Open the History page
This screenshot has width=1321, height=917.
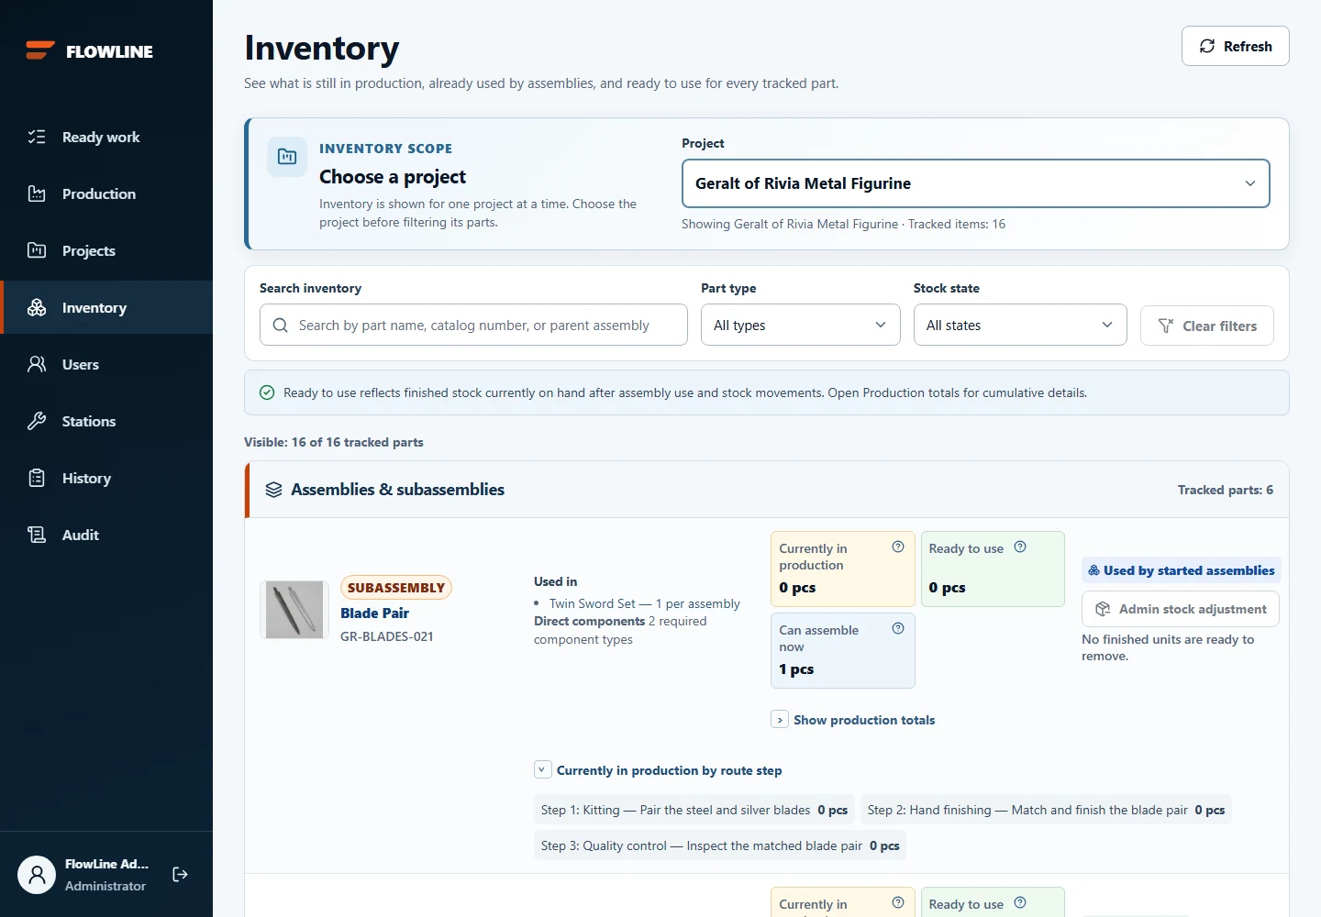(x=106, y=478)
